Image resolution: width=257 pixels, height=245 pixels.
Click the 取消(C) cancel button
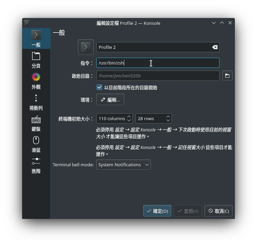tap(219, 211)
